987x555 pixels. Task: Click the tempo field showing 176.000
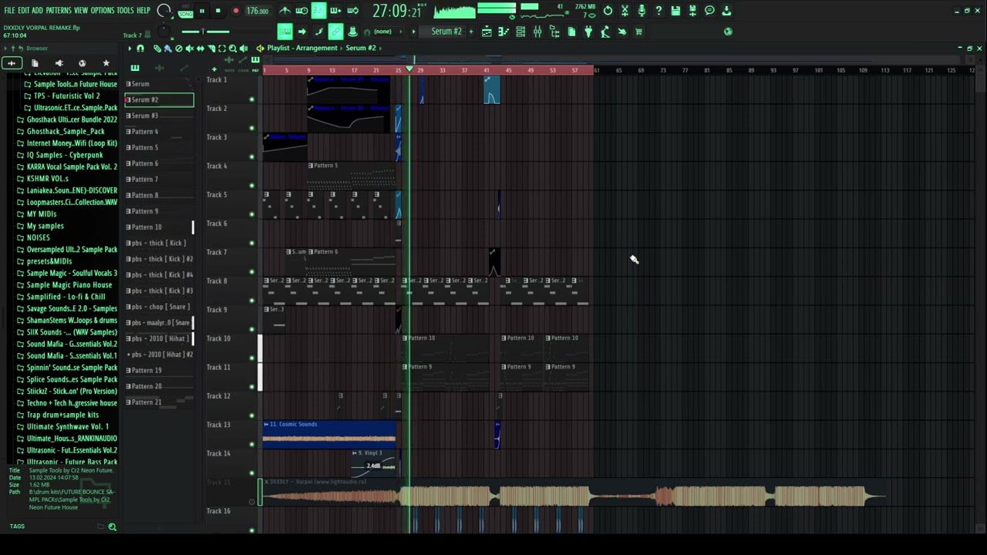click(258, 11)
